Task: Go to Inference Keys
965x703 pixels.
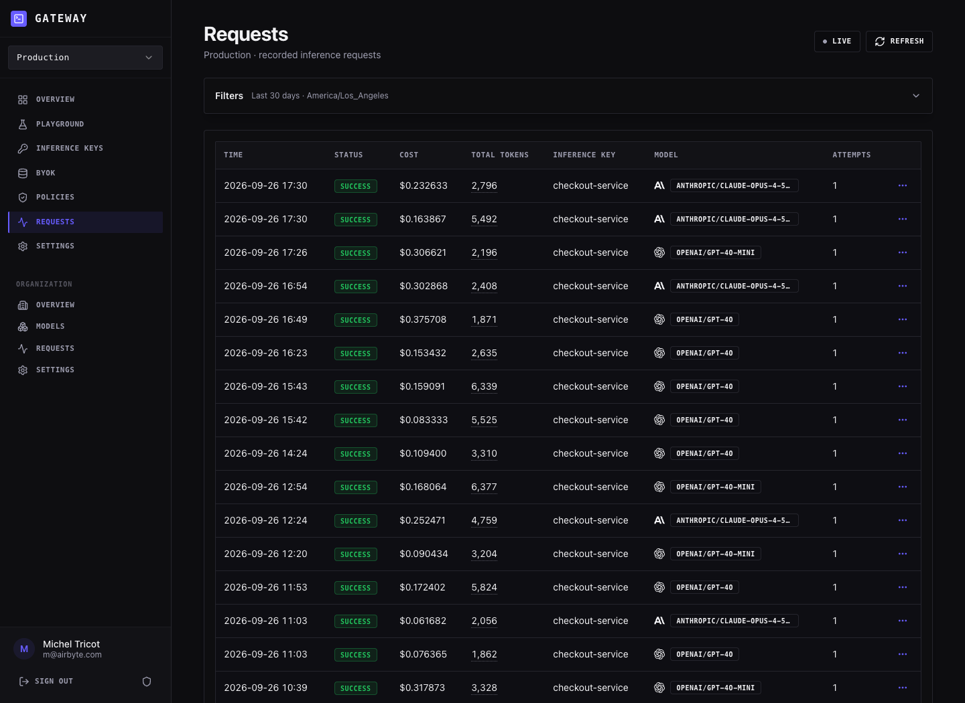Action: click(85, 149)
